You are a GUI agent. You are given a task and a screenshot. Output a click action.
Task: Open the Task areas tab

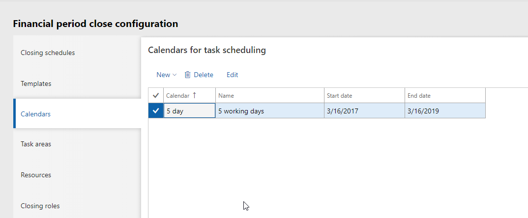[36, 144]
